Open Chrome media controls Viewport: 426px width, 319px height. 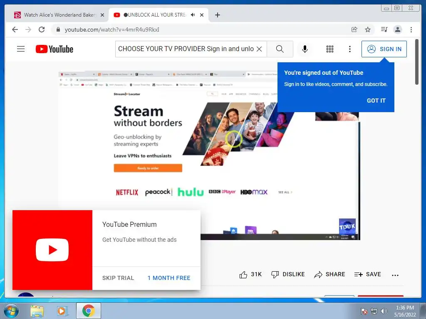point(384,29)
